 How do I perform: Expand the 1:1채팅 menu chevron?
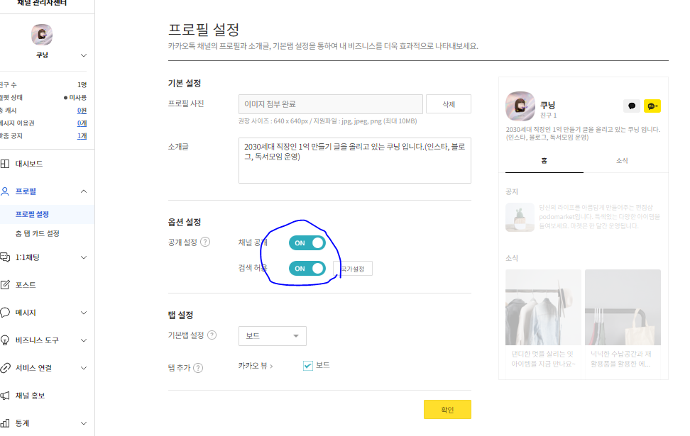point(84,257)
